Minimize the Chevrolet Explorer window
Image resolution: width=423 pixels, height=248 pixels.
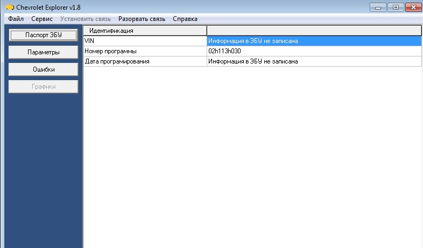378,8
